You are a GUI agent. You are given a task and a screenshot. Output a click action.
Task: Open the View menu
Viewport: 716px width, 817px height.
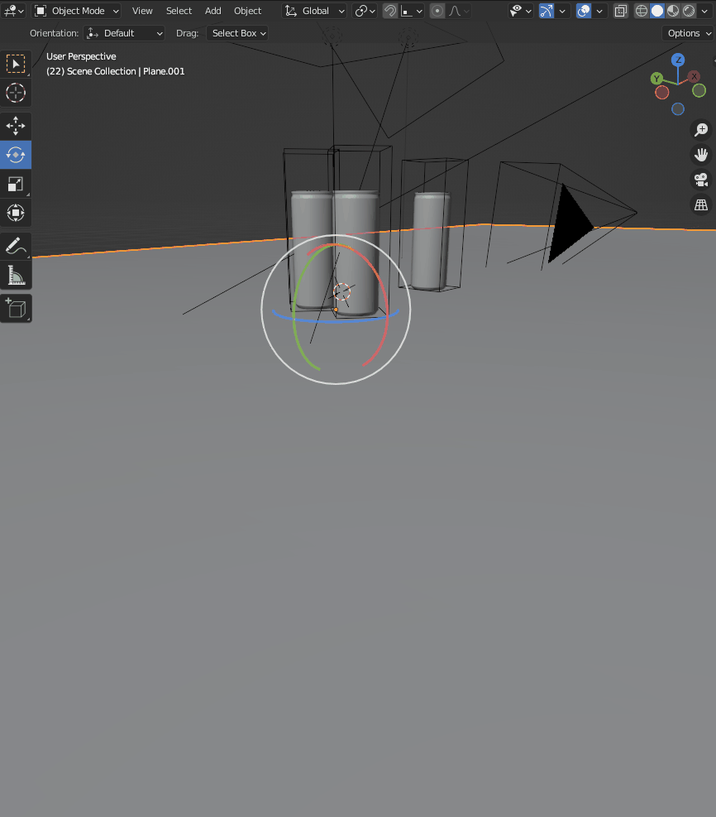point(142,11)
